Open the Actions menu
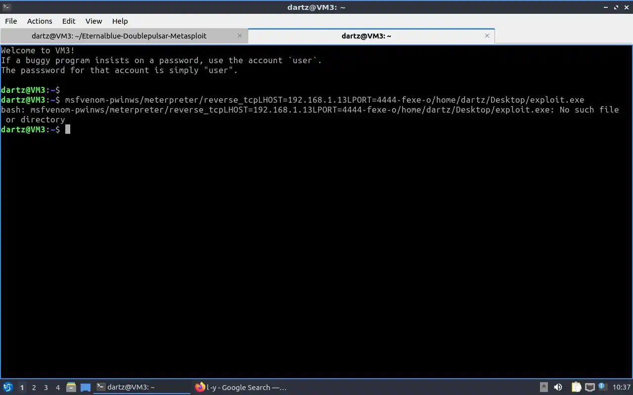This screenshot has width=633, height=395. pos(40,21)
